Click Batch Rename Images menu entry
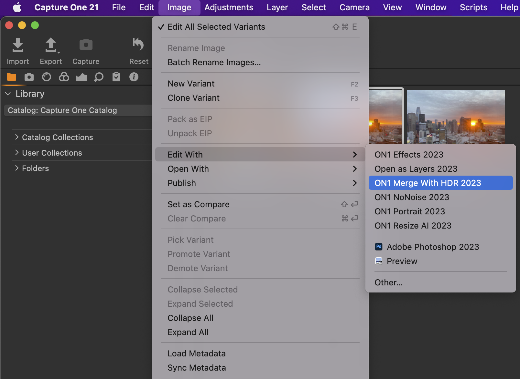The image size is (520, 379). 214,62
